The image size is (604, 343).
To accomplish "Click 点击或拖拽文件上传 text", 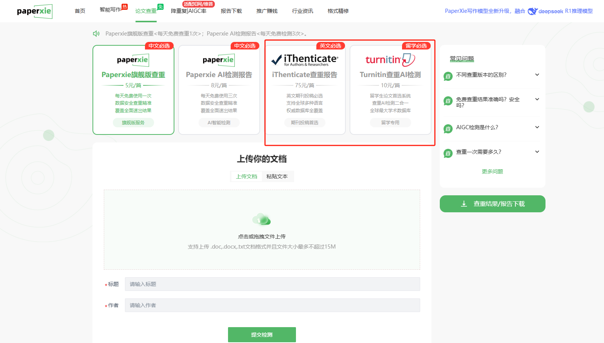I will pyautogui.click(x=262, y=236).
